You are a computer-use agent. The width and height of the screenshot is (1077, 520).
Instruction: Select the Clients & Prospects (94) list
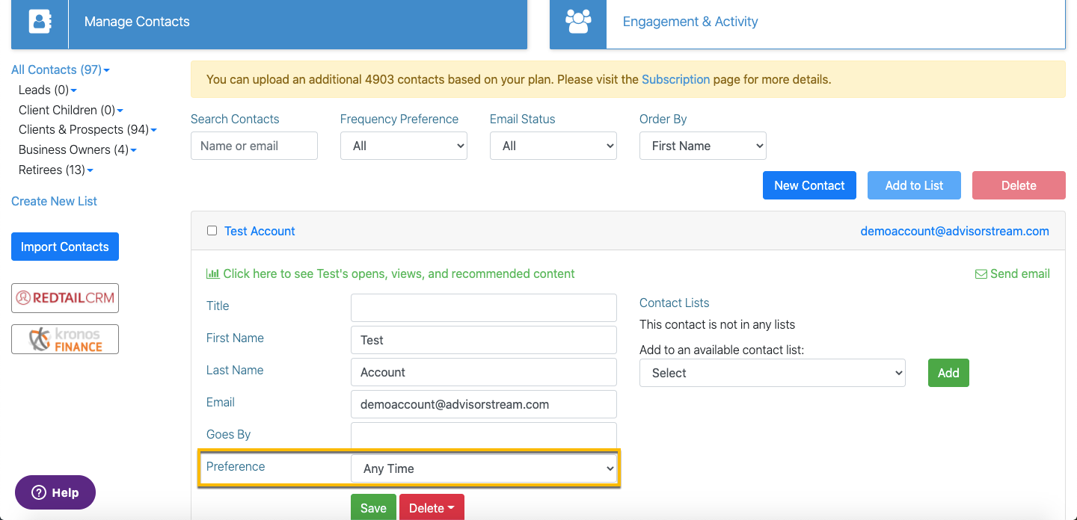tap(84, 129)
